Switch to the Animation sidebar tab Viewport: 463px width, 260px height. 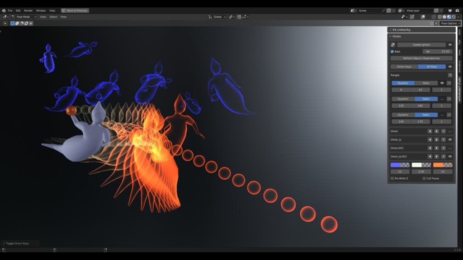[459, 65]
